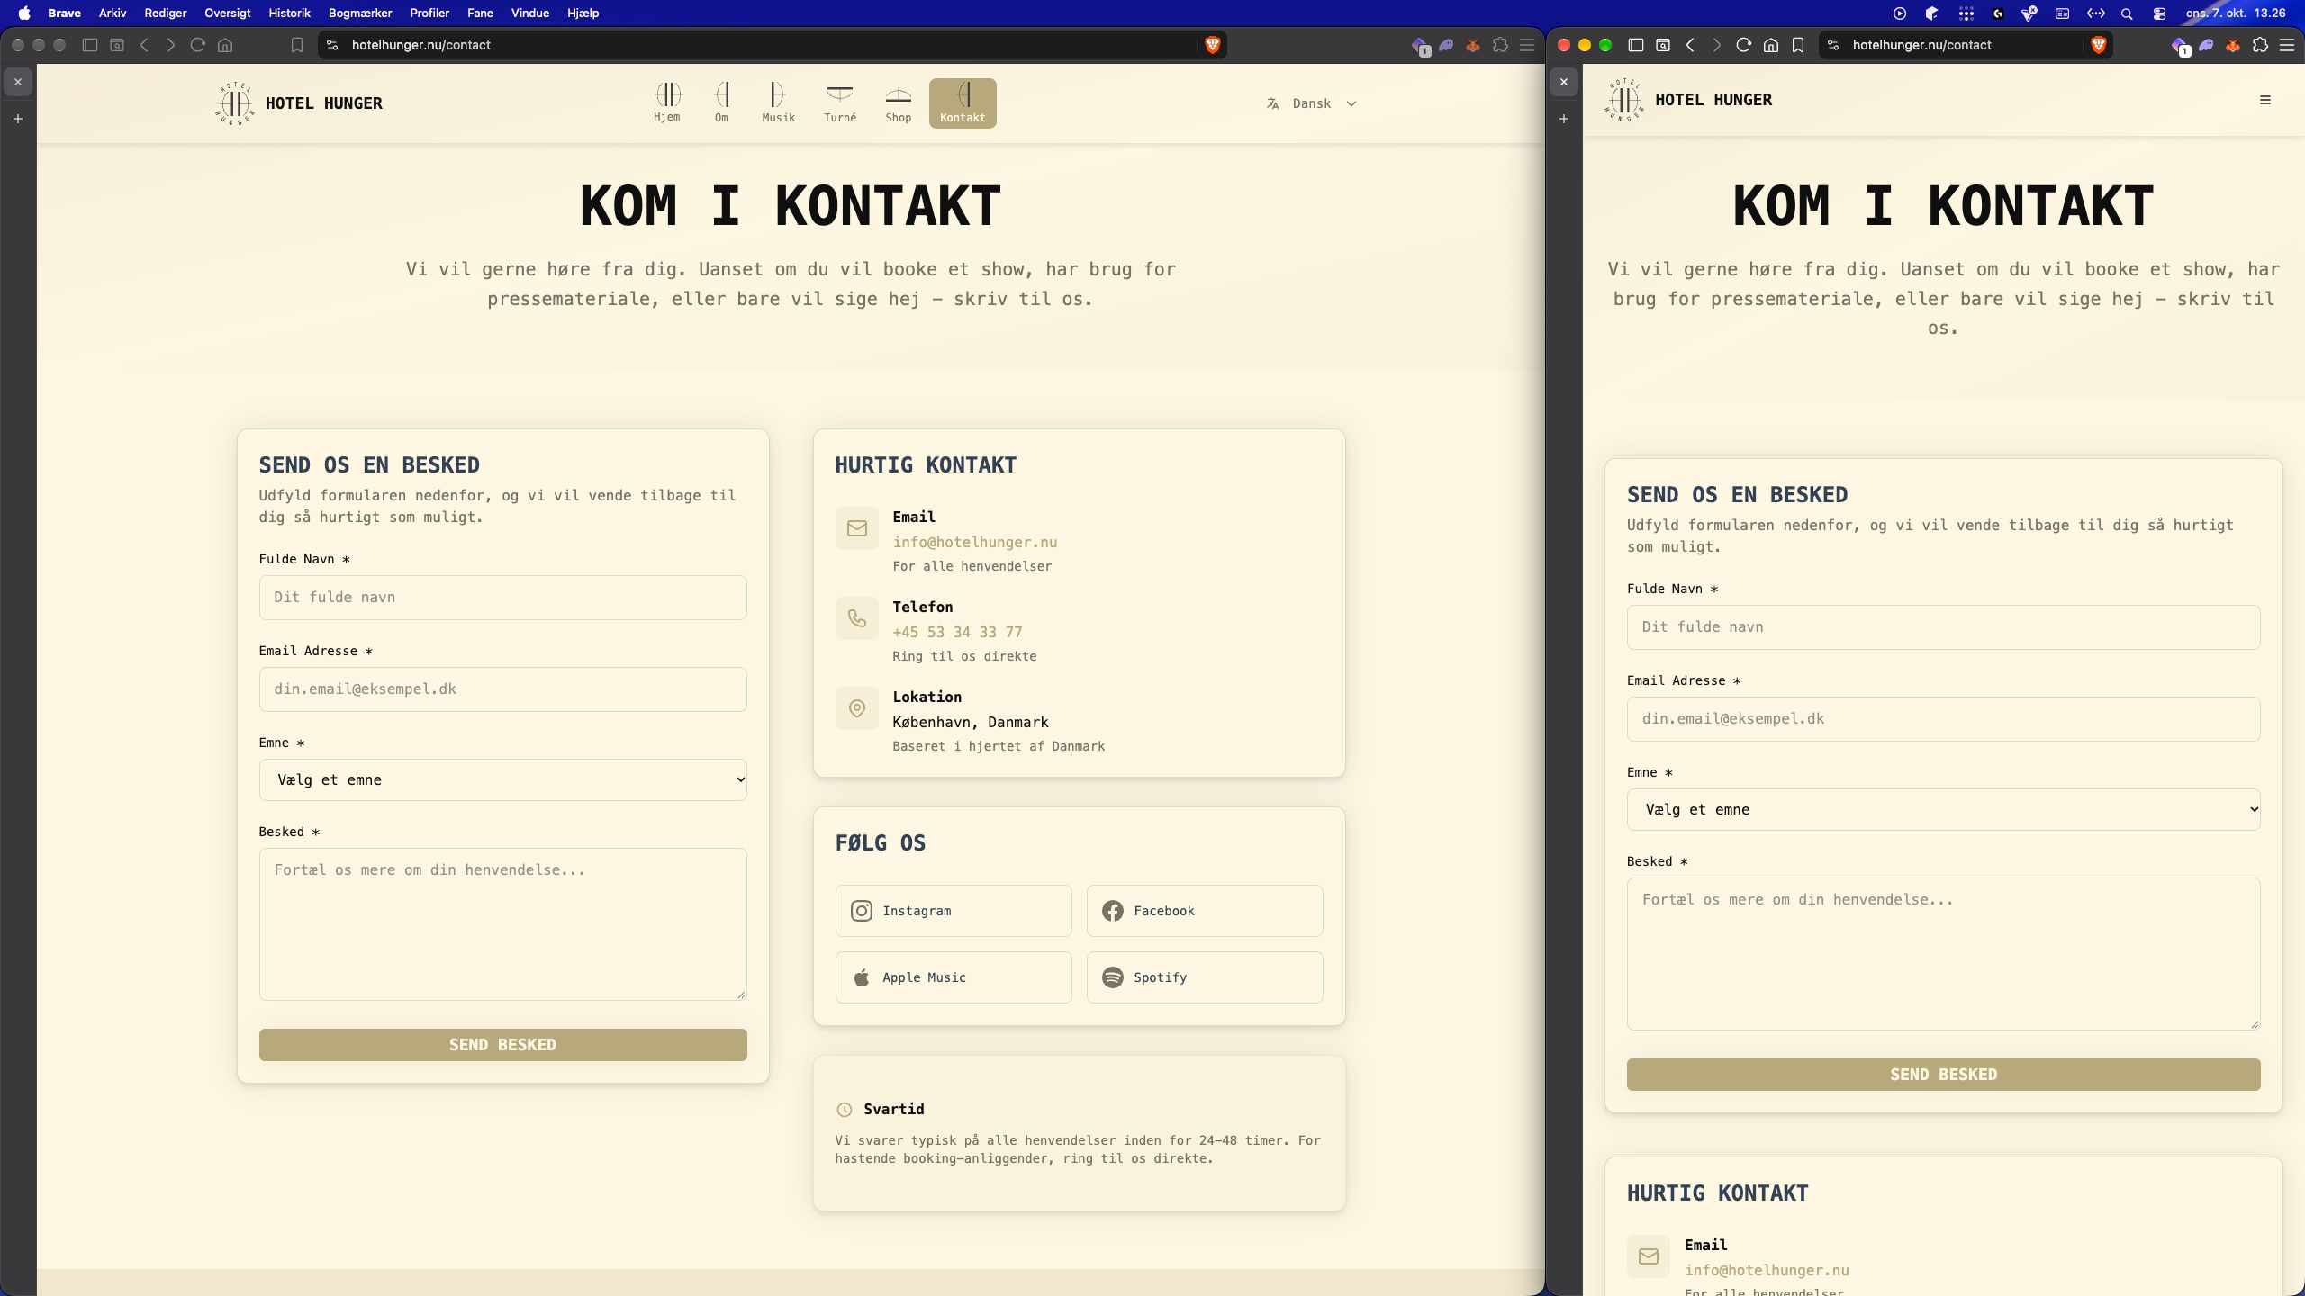Open the Spotify button
This screenshot has width=2305, height=1296.
click(1205, 977)
